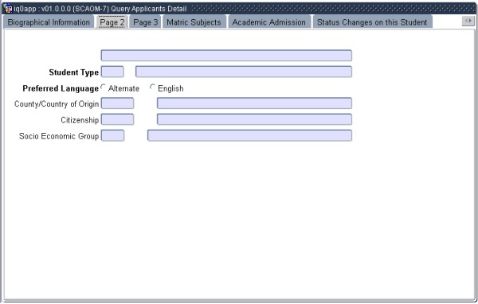Click the Student Type code field
The image size is (478, 304).
point(112,72)
